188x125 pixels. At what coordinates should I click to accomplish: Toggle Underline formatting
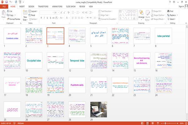point(47,18)
